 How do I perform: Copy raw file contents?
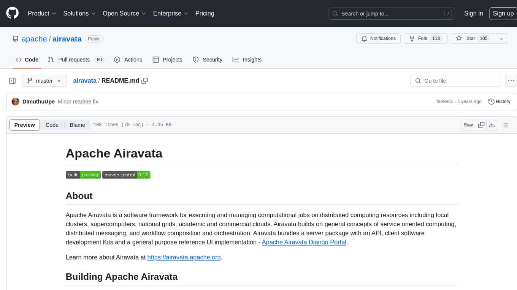[482, 125]
